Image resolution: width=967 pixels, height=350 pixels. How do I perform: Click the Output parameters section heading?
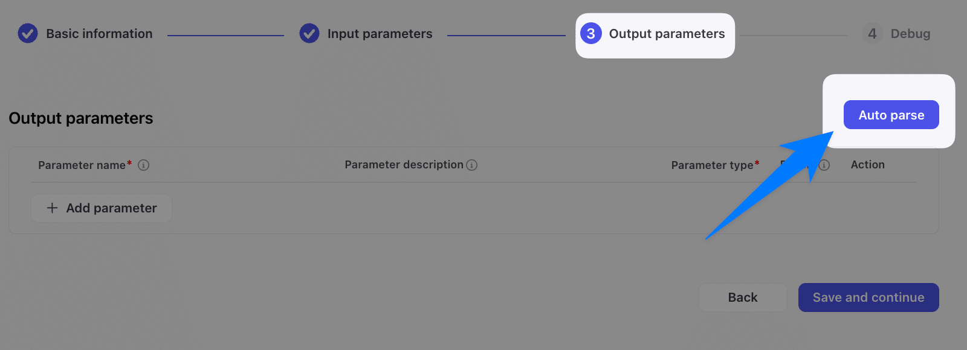81,118
